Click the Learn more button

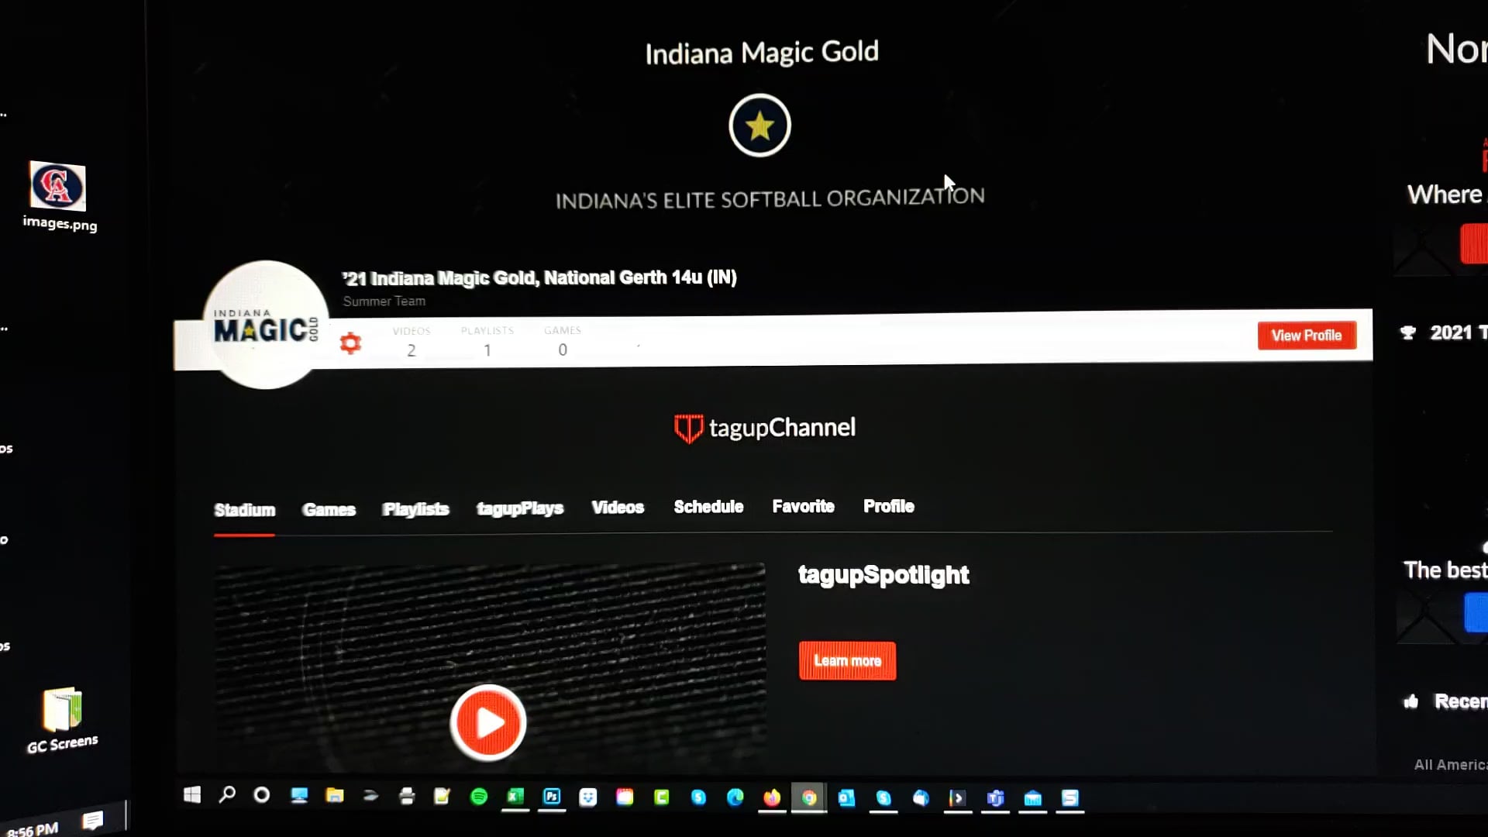[x=847, y=661]
